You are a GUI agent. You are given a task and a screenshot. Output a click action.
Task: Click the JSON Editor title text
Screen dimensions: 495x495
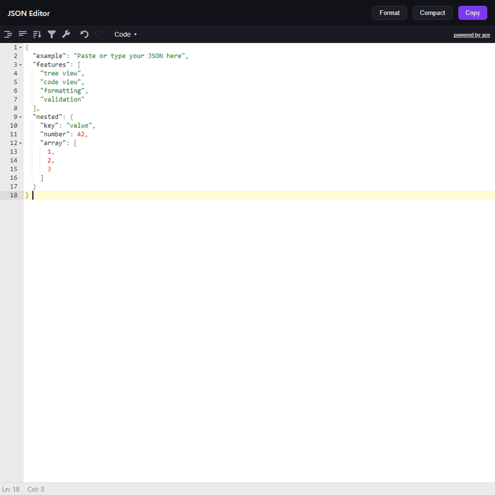28,13
